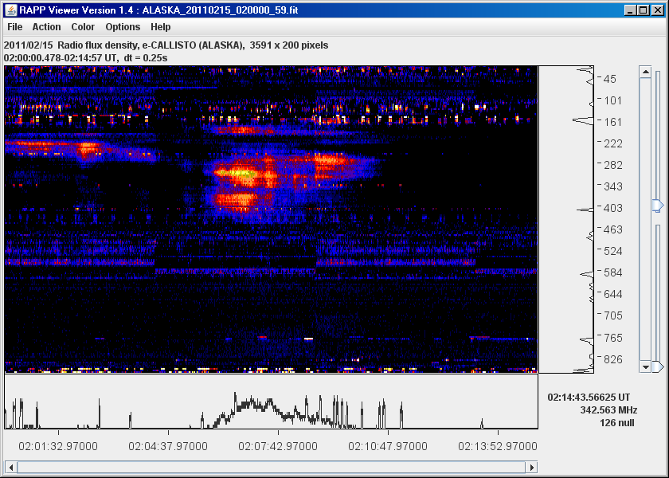The height and width of the screenshot is (478, 669).
Task: Click frequency label 705
Action: coord(612,315)
